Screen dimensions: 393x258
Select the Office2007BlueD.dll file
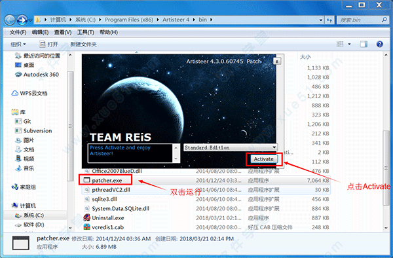click(x=117, y=171)
